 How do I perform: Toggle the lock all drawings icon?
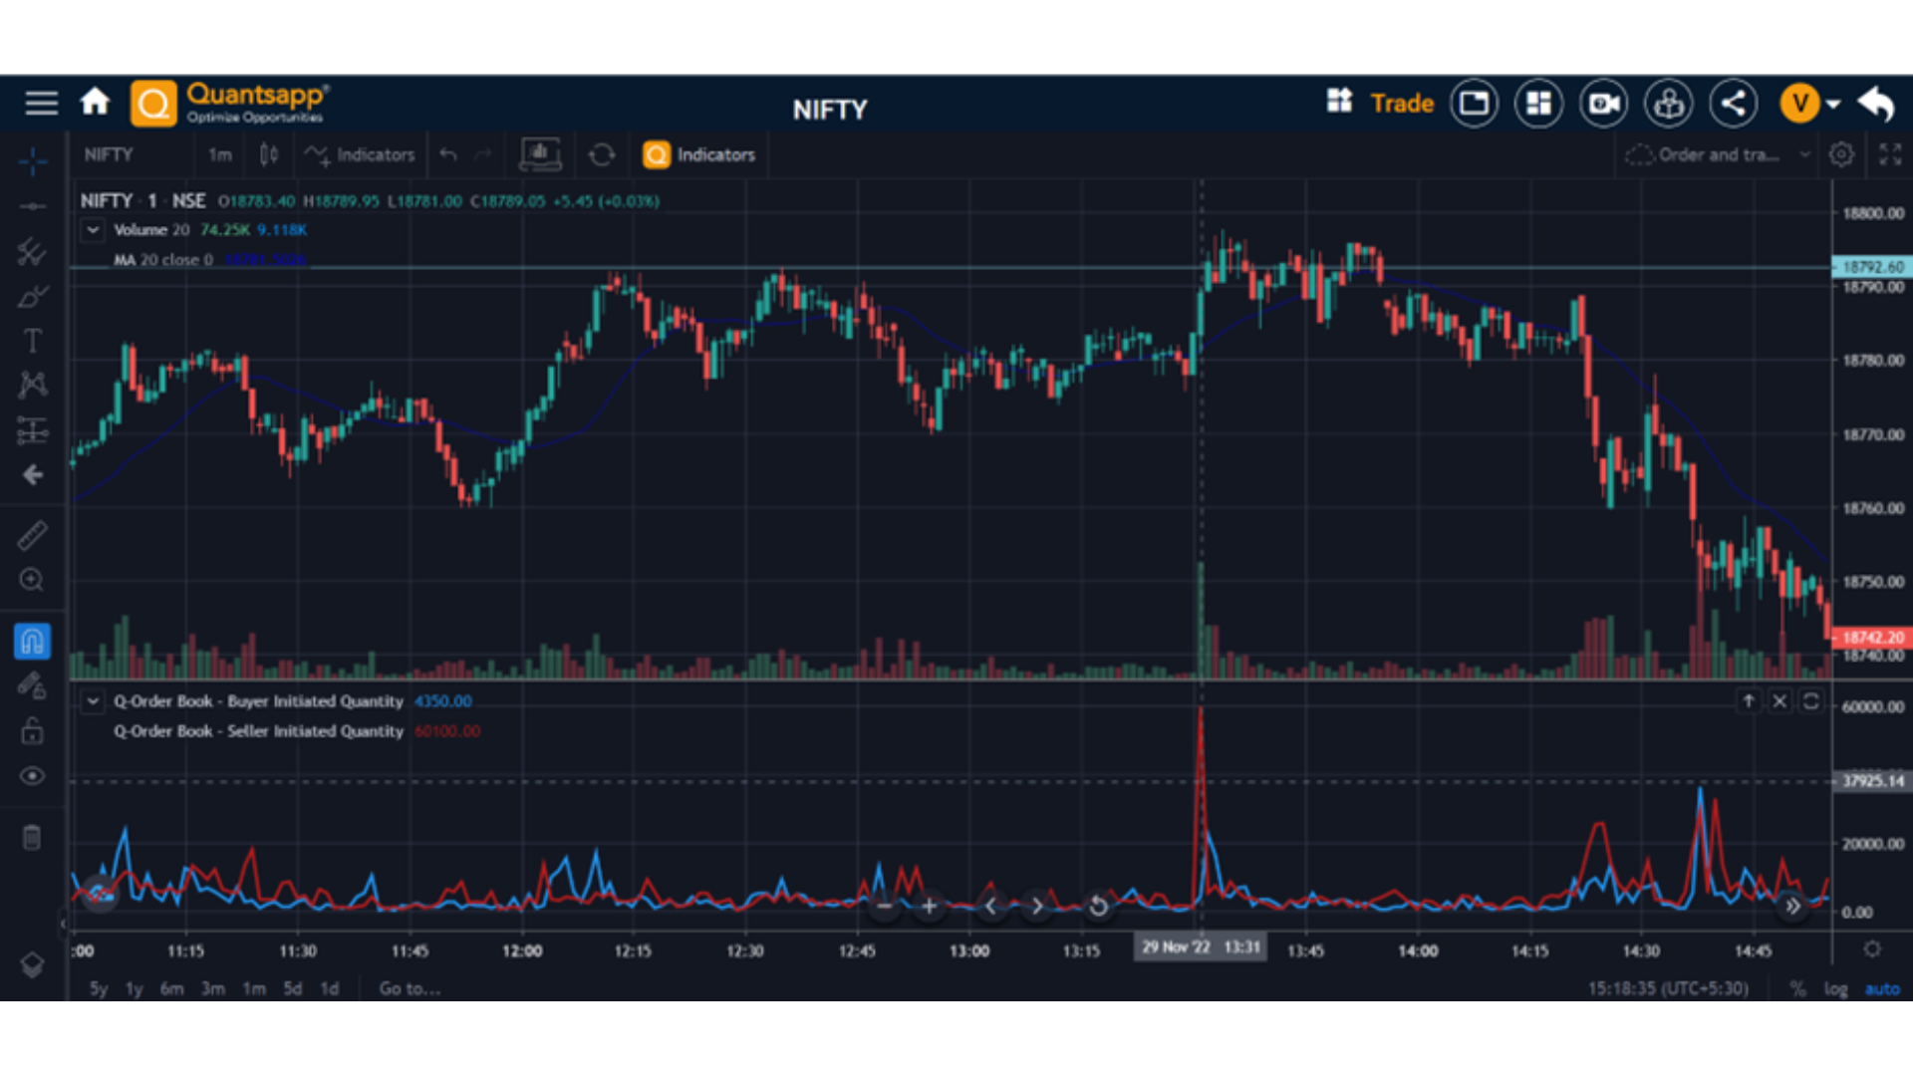[32, 731]
